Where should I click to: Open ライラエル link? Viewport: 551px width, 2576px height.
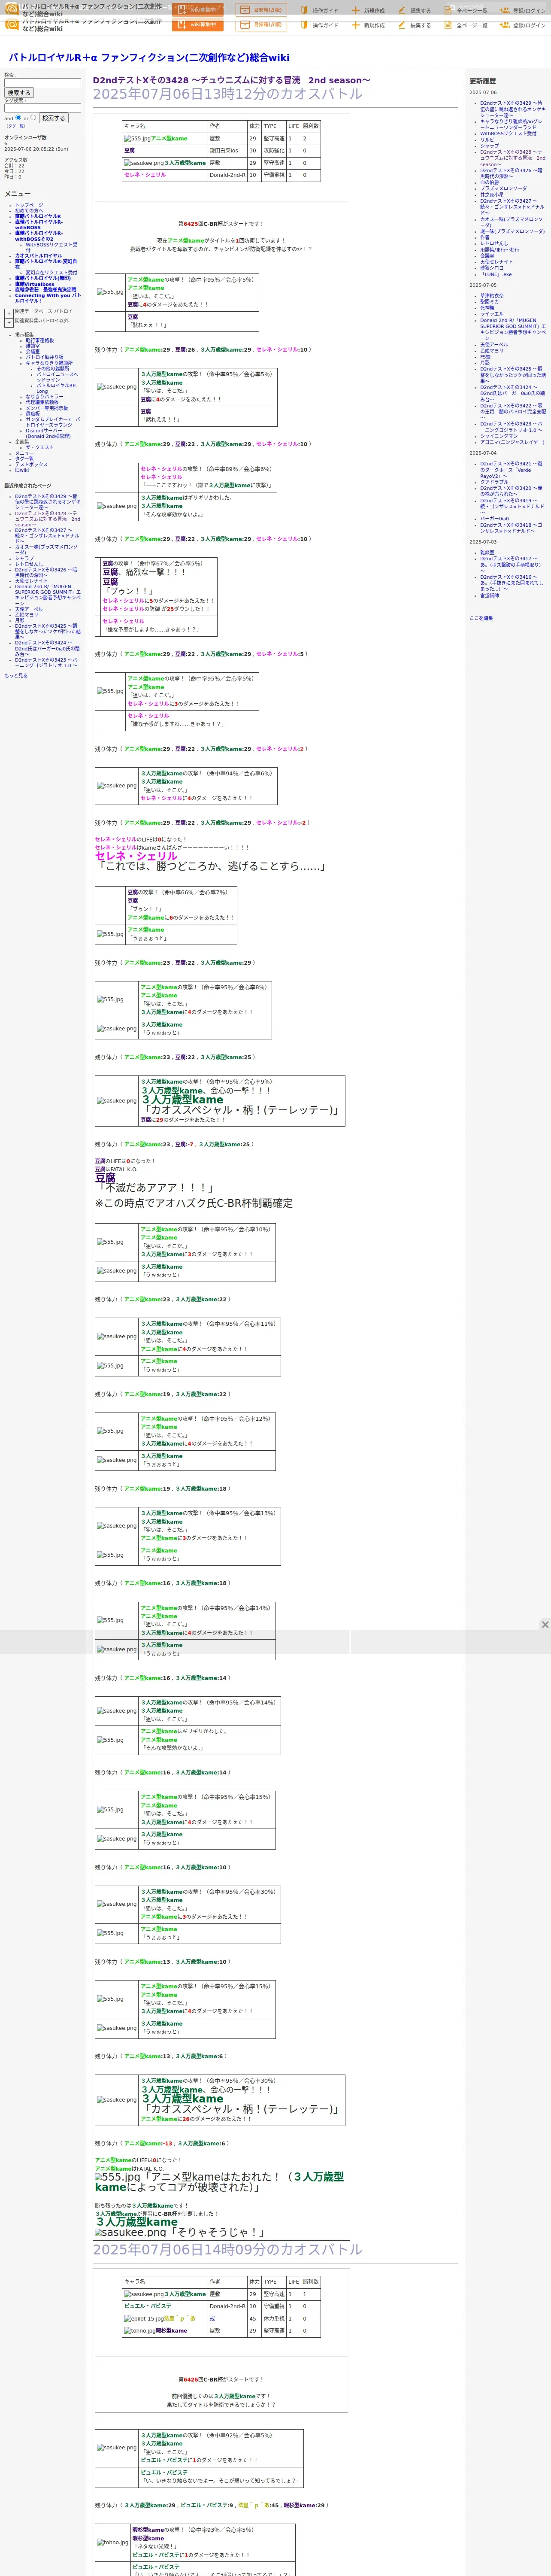click(492, 314)
